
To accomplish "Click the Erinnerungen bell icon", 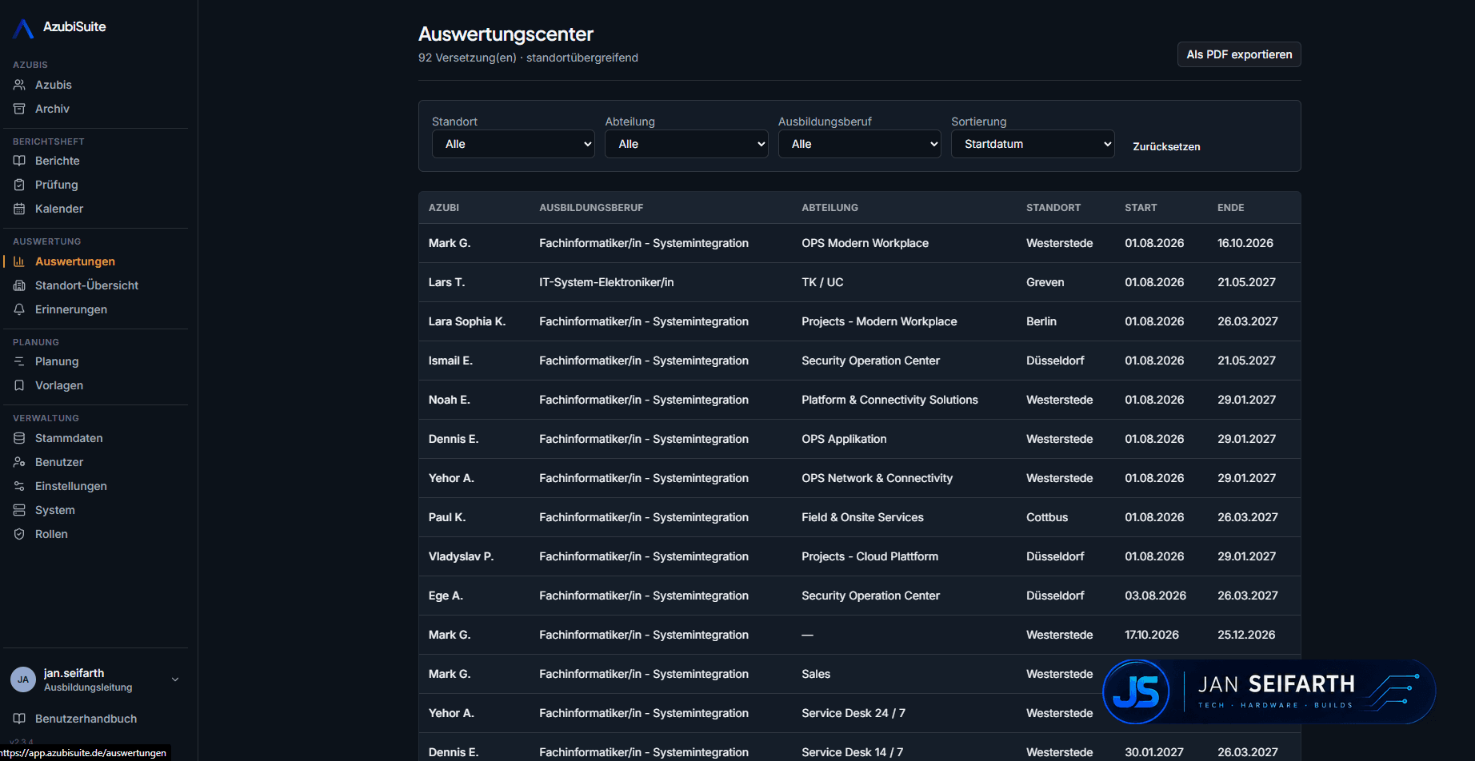I will (19, 309).
